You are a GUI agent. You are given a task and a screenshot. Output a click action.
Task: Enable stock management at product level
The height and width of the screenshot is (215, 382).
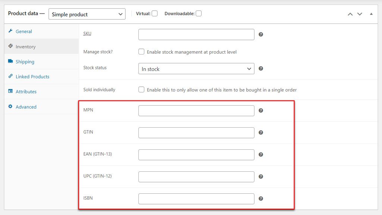click(141, 52)
